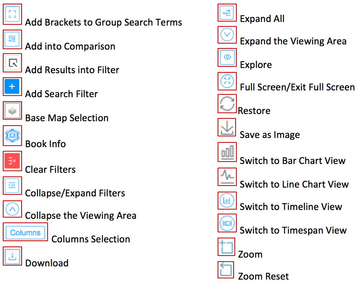
Task: Click the Columns button
Action: tap(25, 232)
